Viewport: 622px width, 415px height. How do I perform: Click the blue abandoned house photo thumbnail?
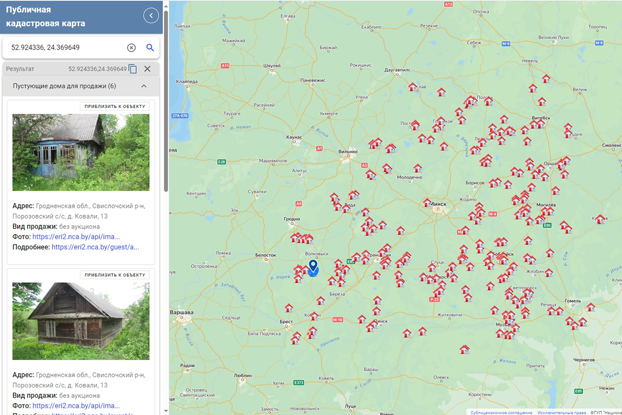(81, 153)
